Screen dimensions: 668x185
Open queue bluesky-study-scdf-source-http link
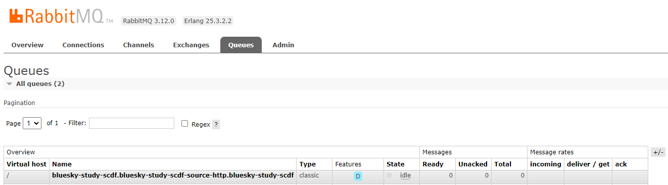click(173, 175)
